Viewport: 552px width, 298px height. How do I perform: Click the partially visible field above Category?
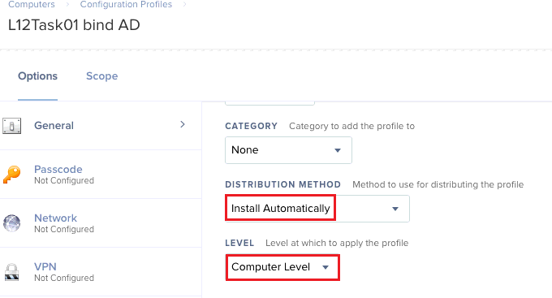pyautogui.click(x=270, y=103)
